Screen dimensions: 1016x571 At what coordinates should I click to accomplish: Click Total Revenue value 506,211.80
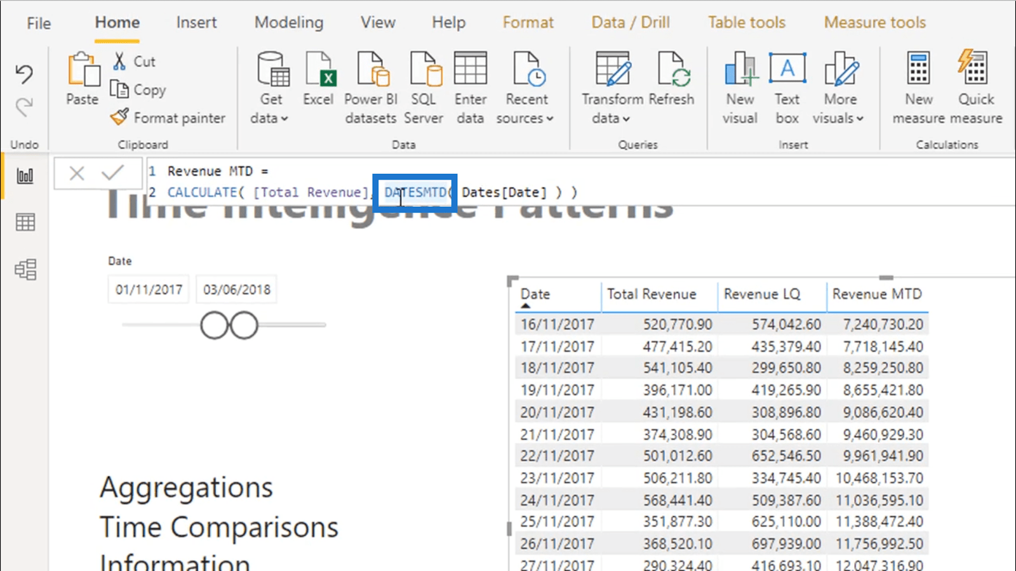[678, 478]
